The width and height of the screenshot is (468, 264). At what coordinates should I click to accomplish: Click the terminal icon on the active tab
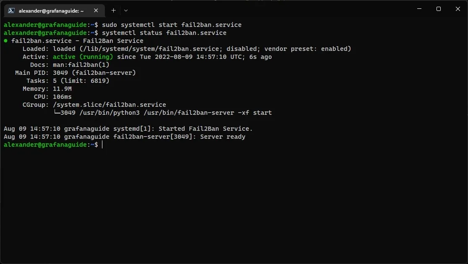pyautogui.click(x=11, y=11)
